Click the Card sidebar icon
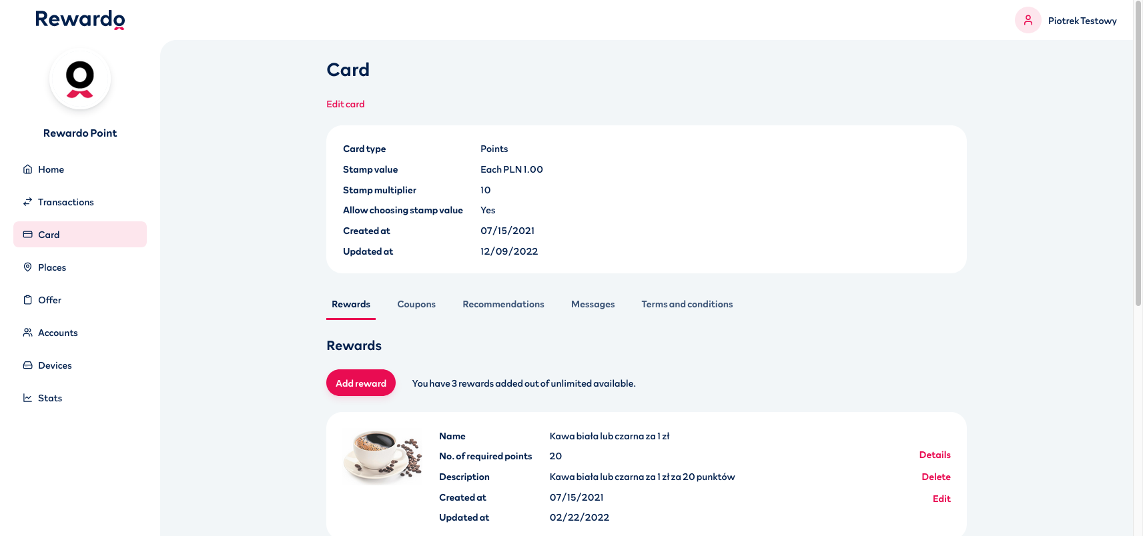Image resolution: width=1143 pixels, height=536 pixels. pos(27,234)
